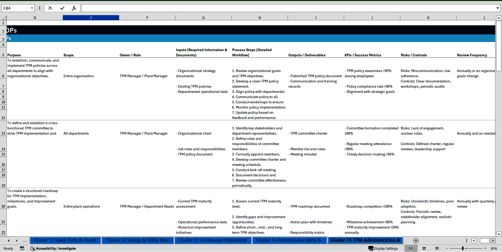Image resolution: width=502 pixels, height=252 pixels.
Task: Click the Zoom In plus icon
Action: coord(485,248)
